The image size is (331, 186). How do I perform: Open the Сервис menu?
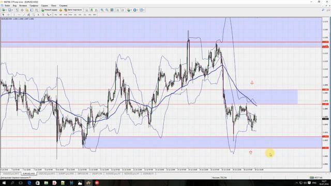[x=44, y=6]
